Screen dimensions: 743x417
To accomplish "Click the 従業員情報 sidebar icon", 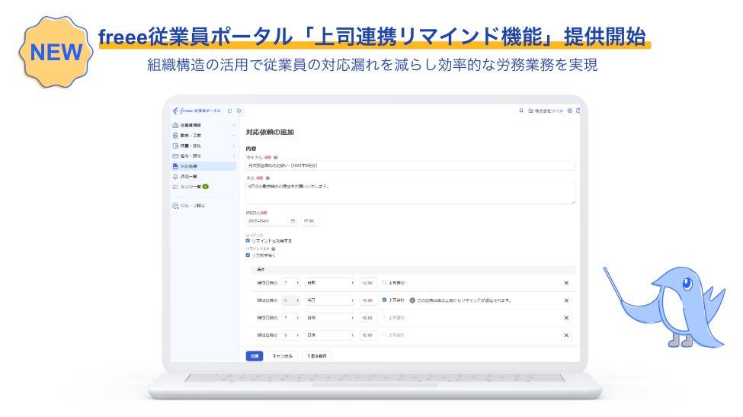I will pos(175,125).
